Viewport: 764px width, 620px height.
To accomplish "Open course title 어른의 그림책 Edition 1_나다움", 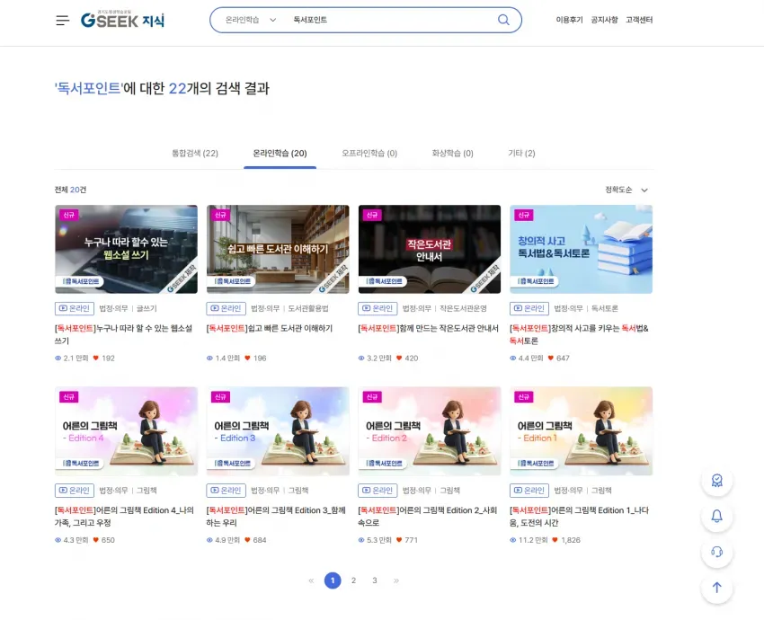I will click(x=580, y=517).
